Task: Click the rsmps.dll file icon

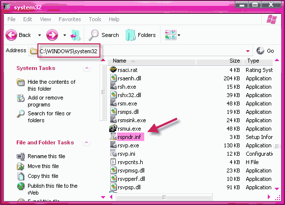Action: click(113, 112)
